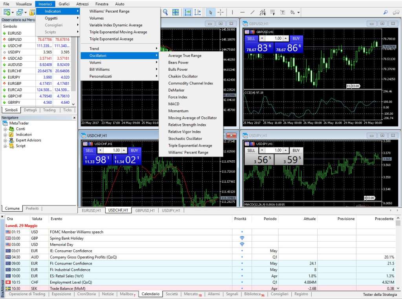Click the search magnifier icon at top right

pos(386,12)
